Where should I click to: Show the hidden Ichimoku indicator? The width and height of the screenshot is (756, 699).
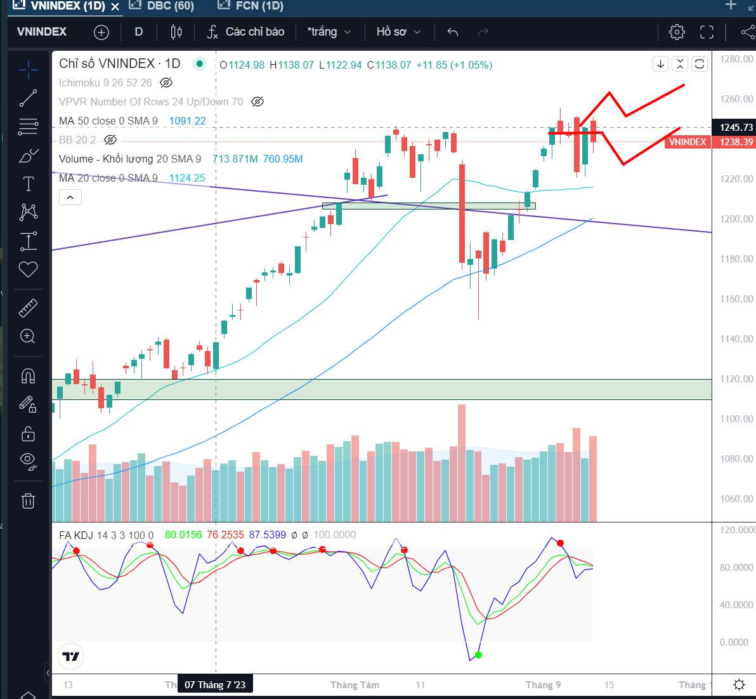(166, 83)
